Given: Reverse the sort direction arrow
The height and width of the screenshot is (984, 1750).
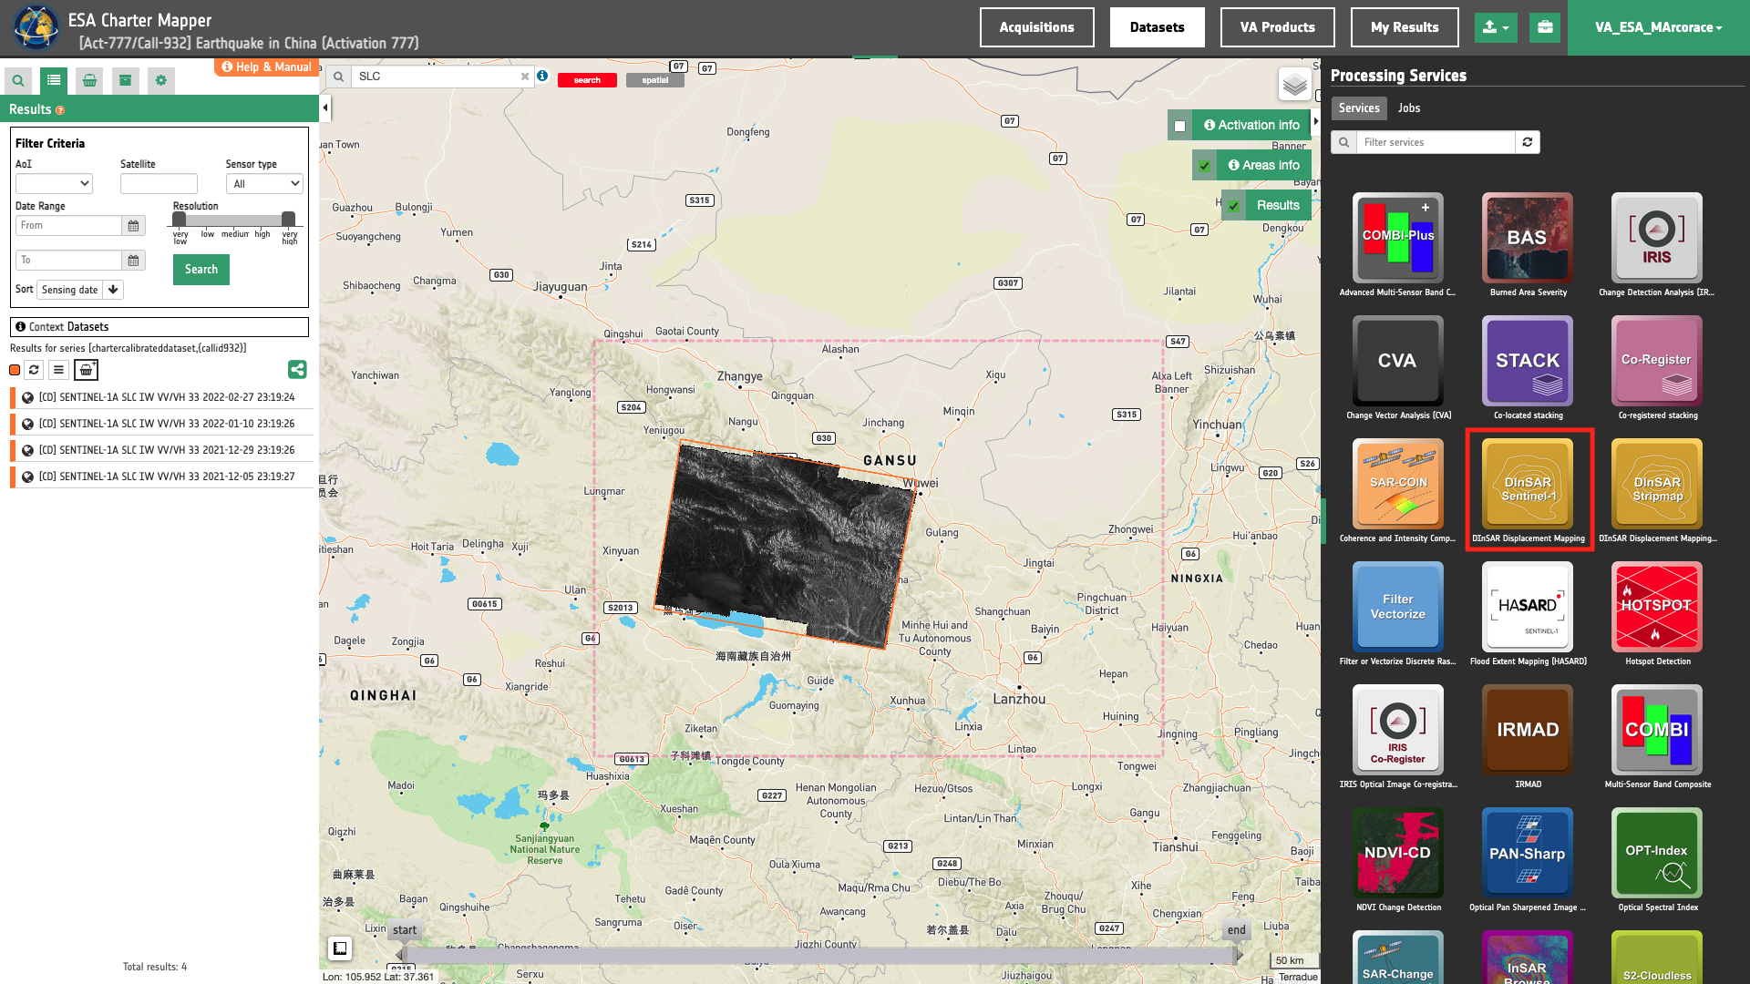Looking at the screenshot, I should (113, 290).
